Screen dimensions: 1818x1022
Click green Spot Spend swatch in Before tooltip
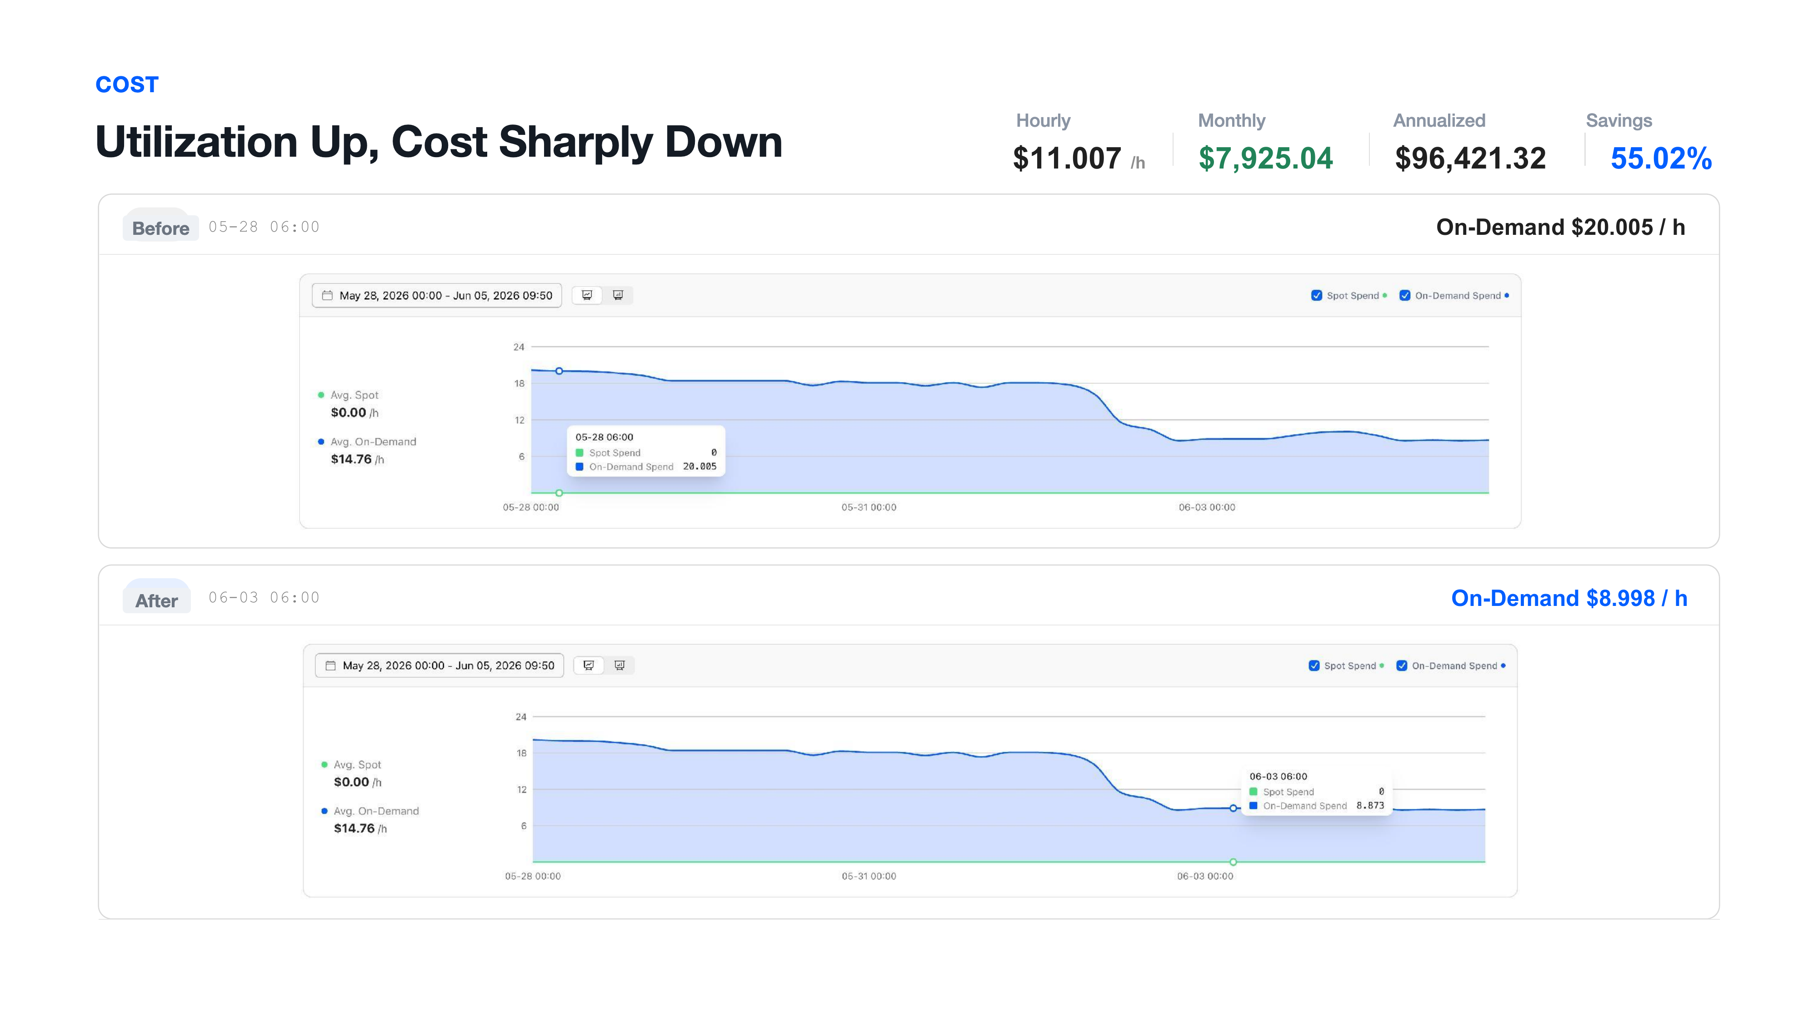tap(579, 453)
